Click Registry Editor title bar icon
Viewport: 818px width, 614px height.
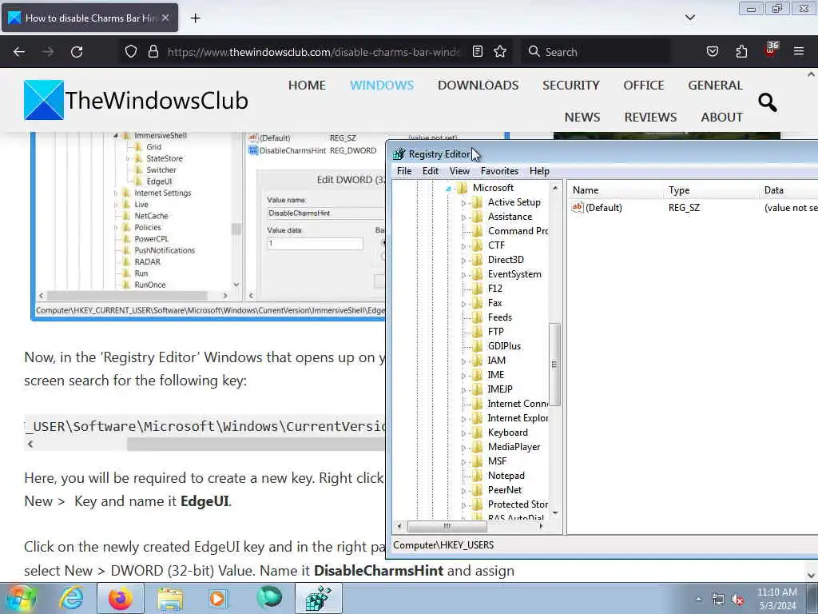tap(399, 154)
